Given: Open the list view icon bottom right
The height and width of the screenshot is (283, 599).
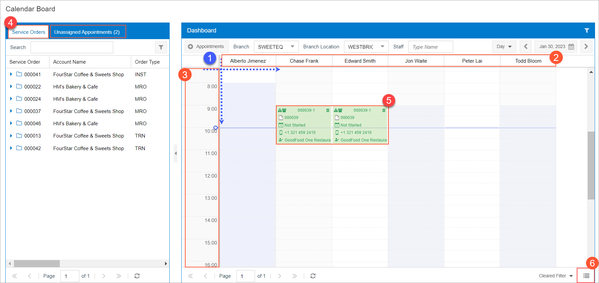Looking at the screenshot, I should point(586,276).
